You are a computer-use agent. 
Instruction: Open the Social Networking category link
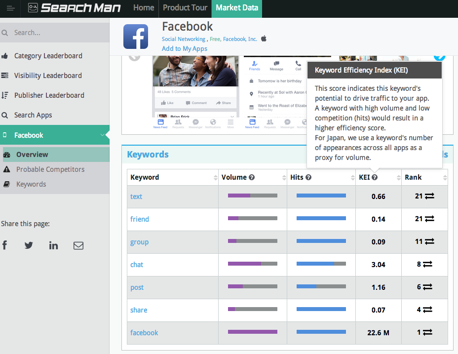(184, 39)
